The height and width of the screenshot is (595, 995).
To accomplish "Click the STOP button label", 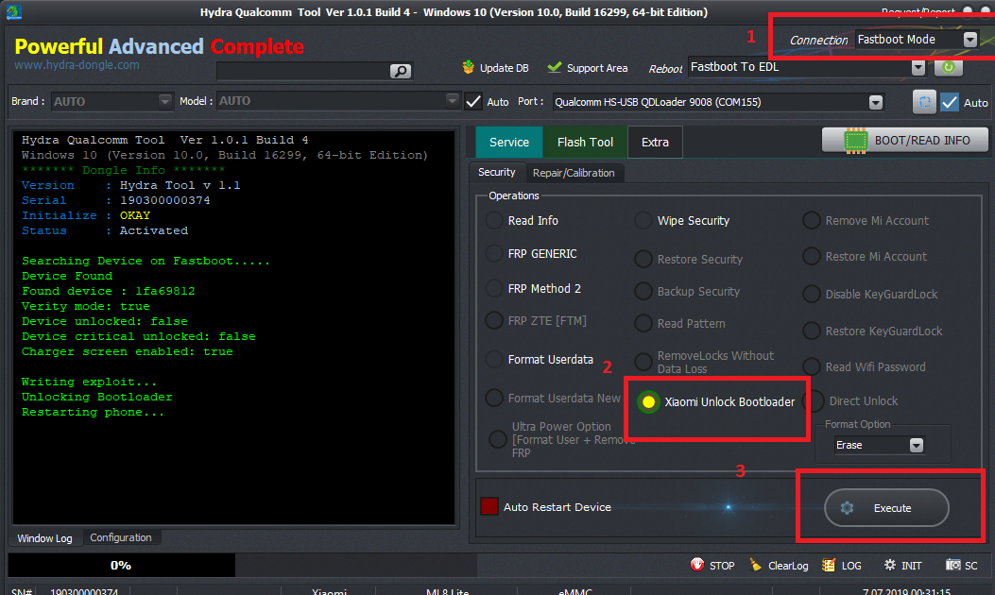I will (x=722, y=565).
